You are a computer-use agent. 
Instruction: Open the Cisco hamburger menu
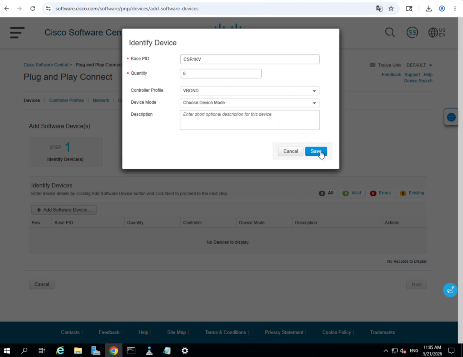tap(17, 33)
